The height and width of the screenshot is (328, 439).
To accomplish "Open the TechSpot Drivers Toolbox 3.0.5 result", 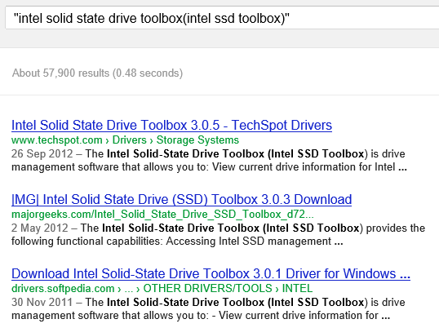I will (x=171, y=125).
